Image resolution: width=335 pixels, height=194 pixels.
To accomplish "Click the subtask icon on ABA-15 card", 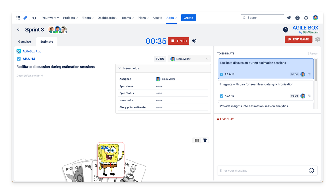I will coord(309,96).
